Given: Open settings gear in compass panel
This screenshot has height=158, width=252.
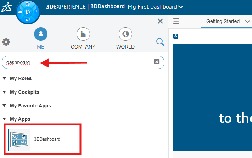Looking at the screenshot, I should click(x=6, y=42).
